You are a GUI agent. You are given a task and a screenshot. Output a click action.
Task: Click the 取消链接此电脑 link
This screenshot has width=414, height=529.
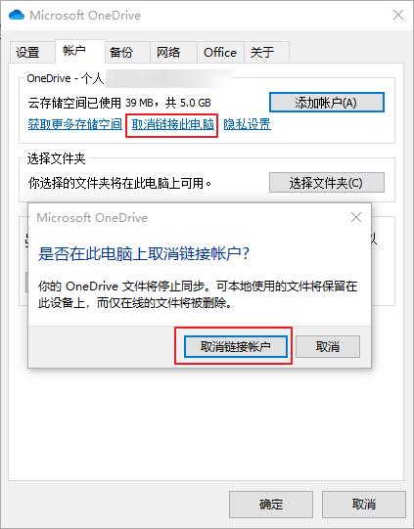[172, 124]
